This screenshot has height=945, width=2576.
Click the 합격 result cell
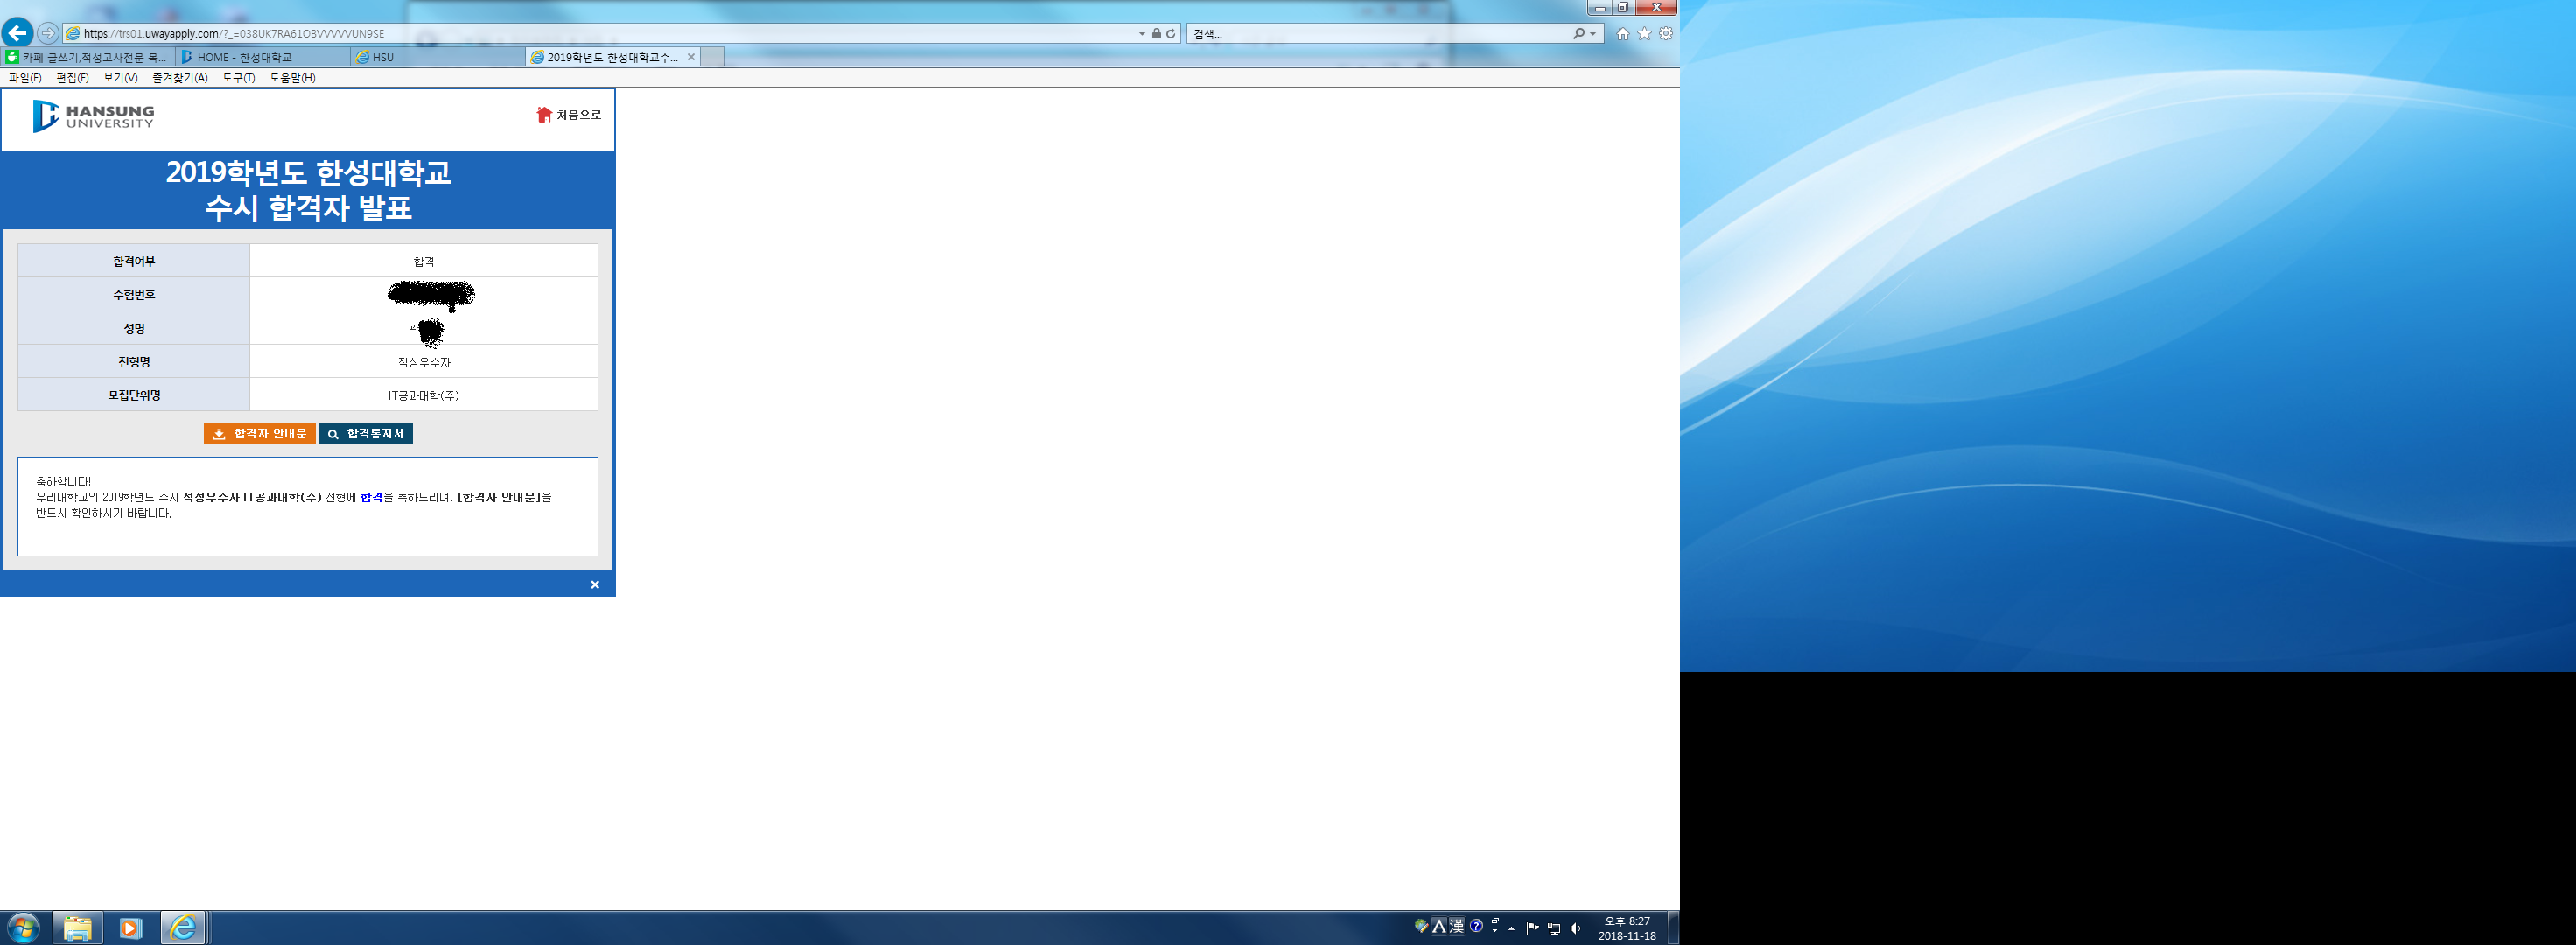point(424,261)
